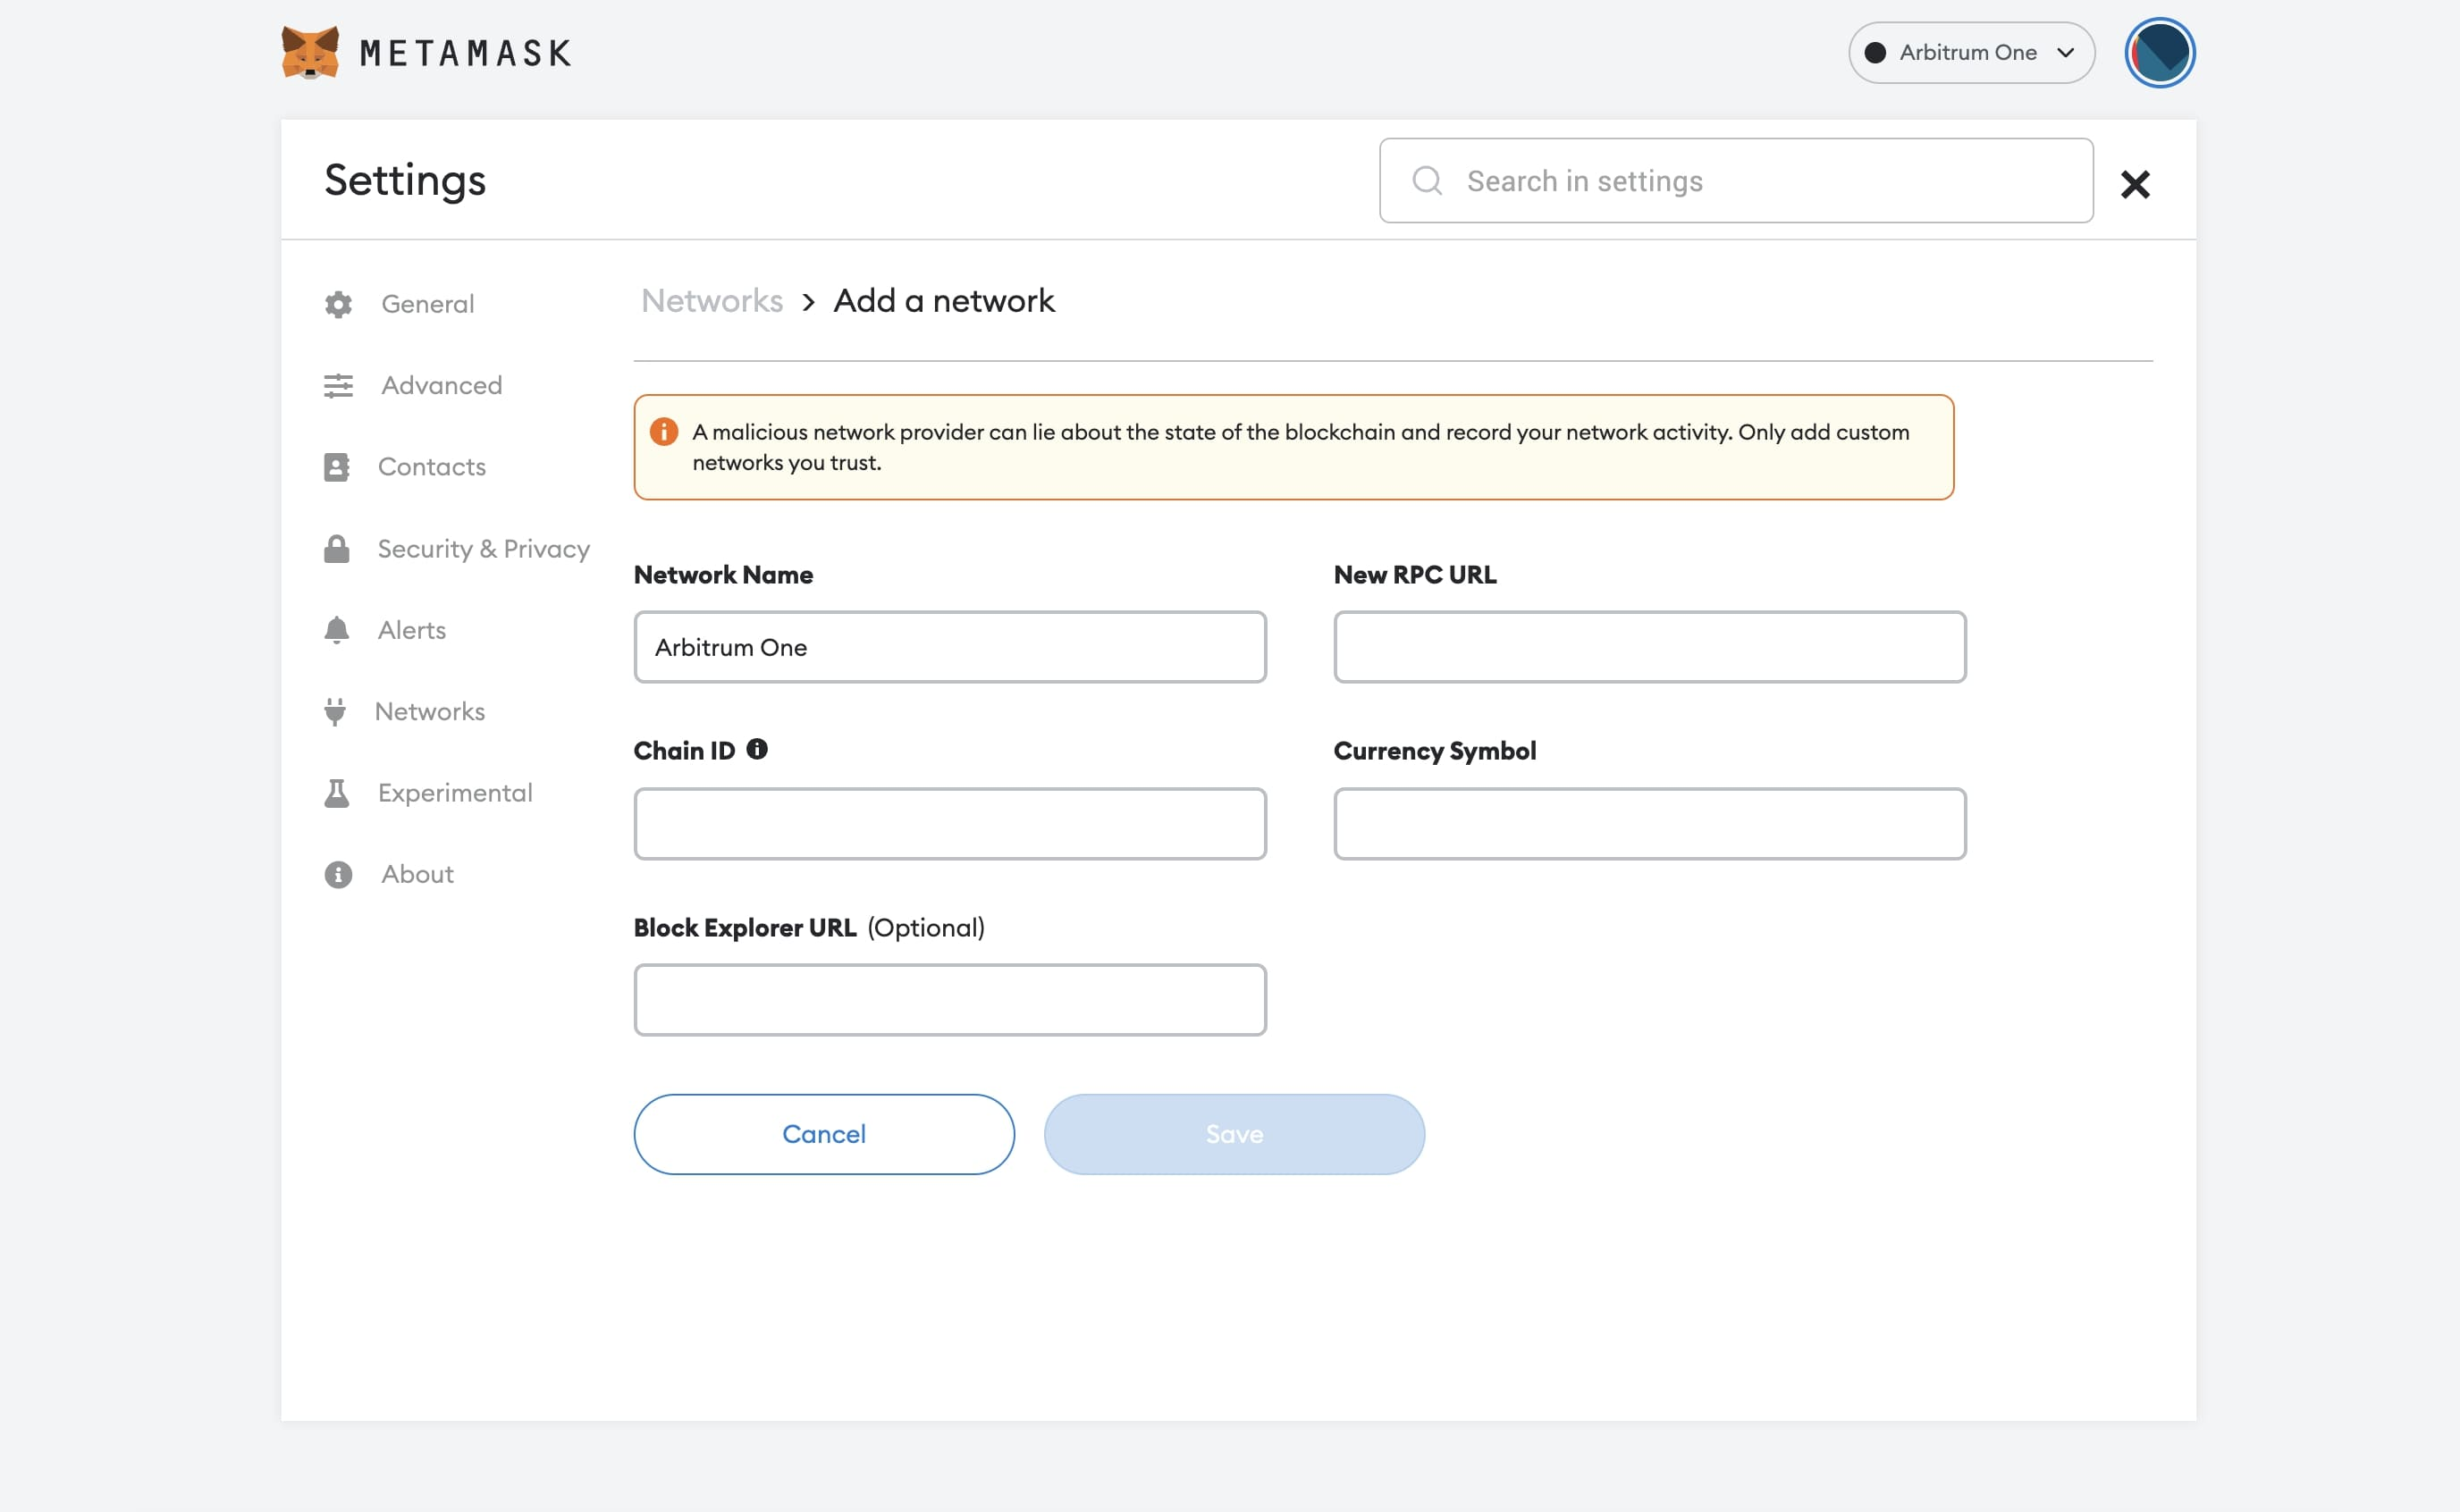2460x1512 pixels.
Task: Click the MetaMask fox logo
Action: 310,52
